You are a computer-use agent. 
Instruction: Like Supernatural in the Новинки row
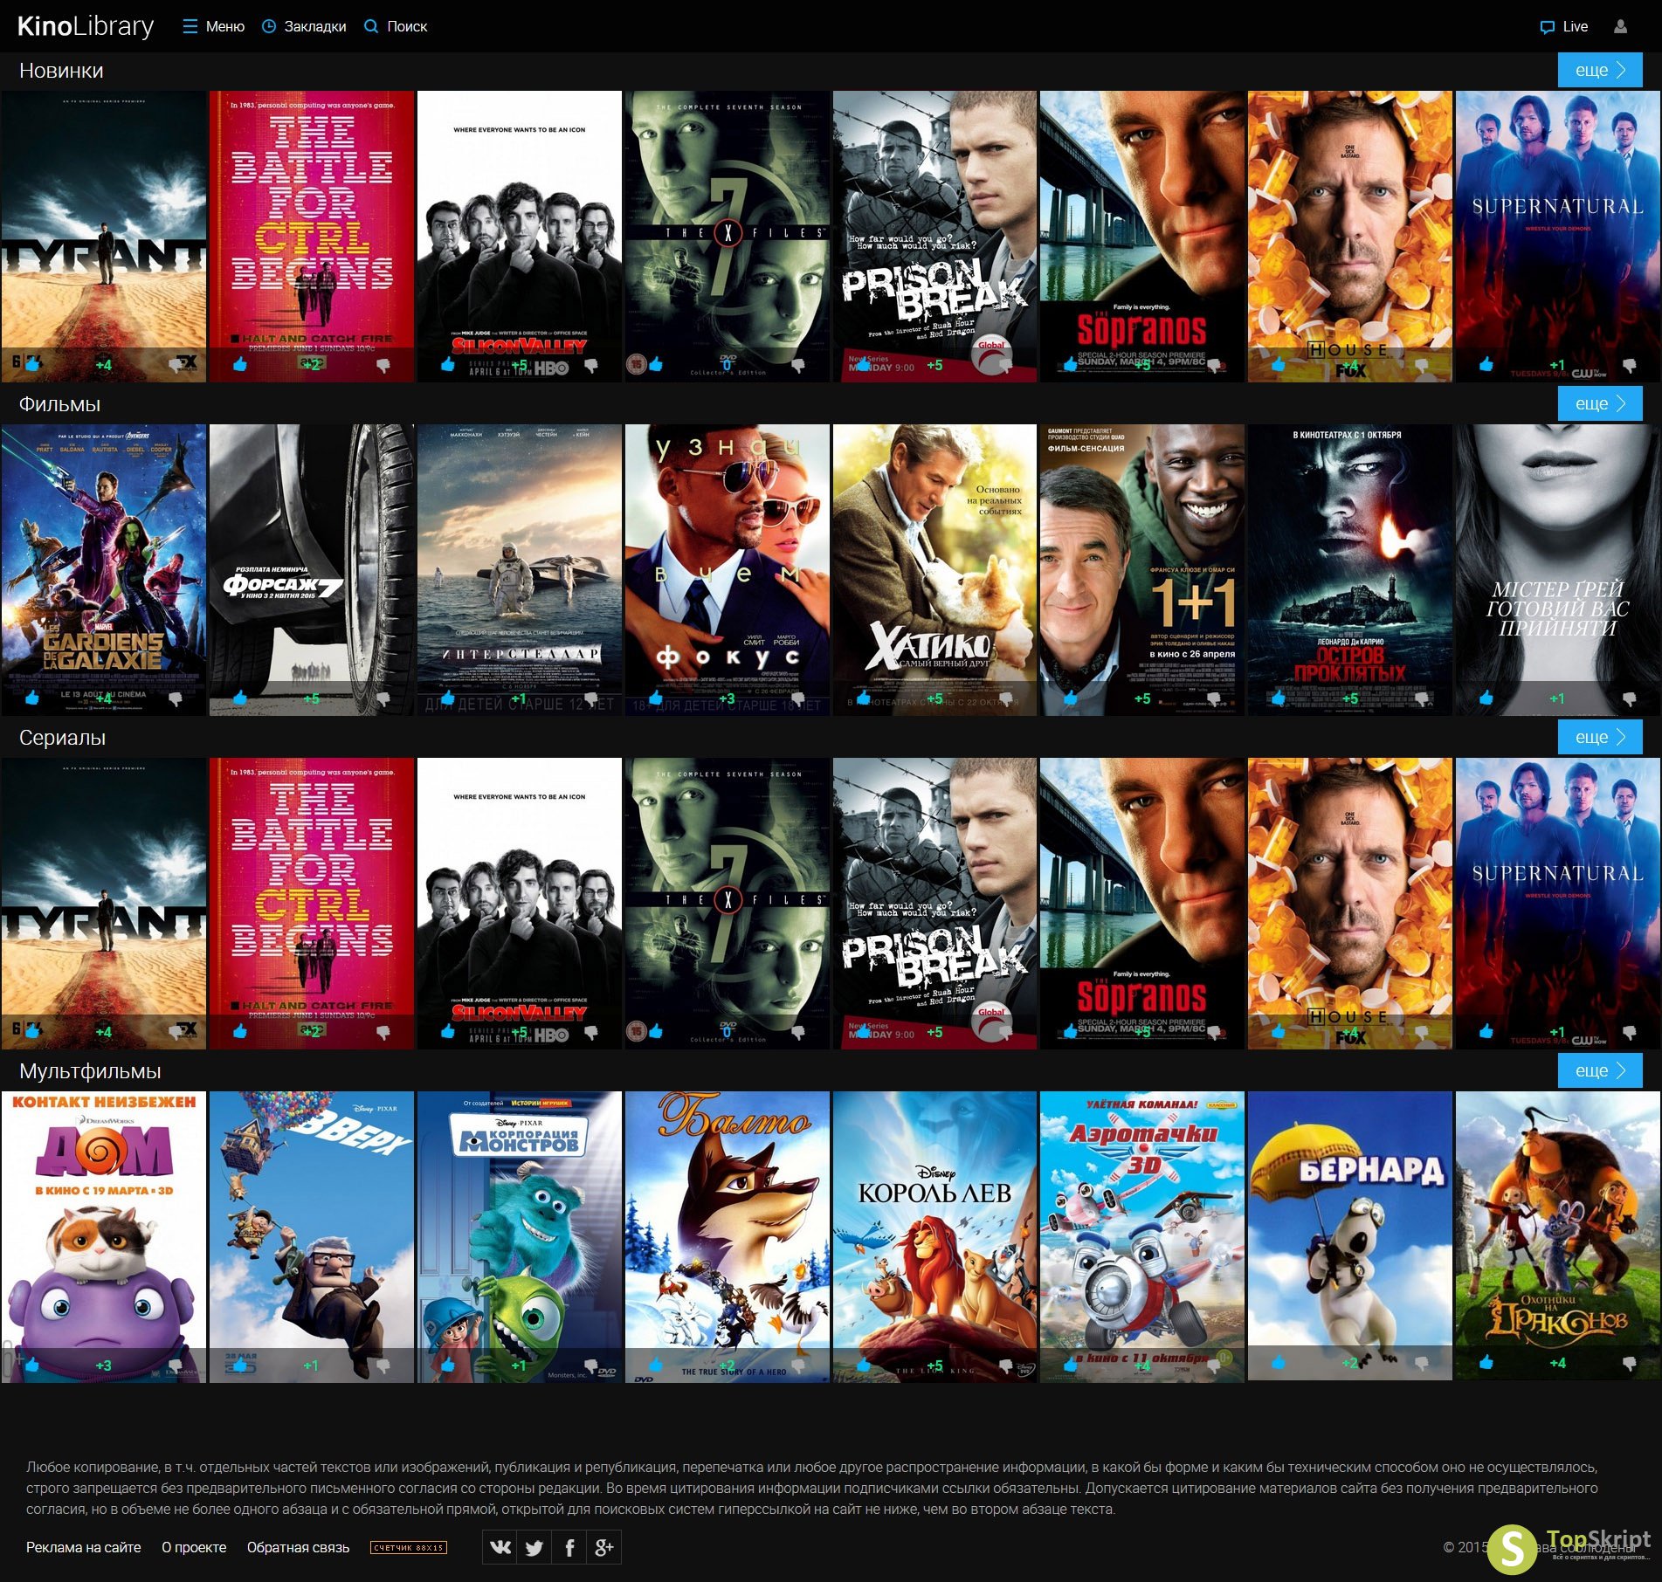point(1486,365)
